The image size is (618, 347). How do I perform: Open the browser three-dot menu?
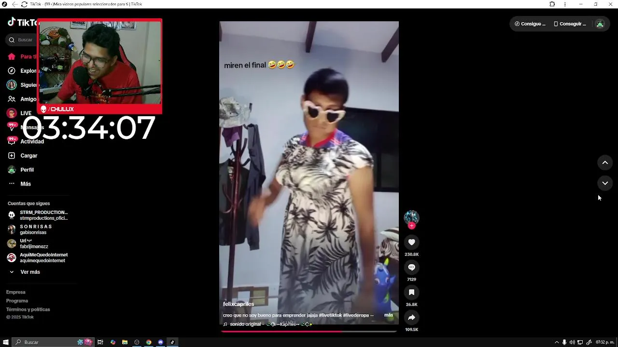tap(565, 4)
